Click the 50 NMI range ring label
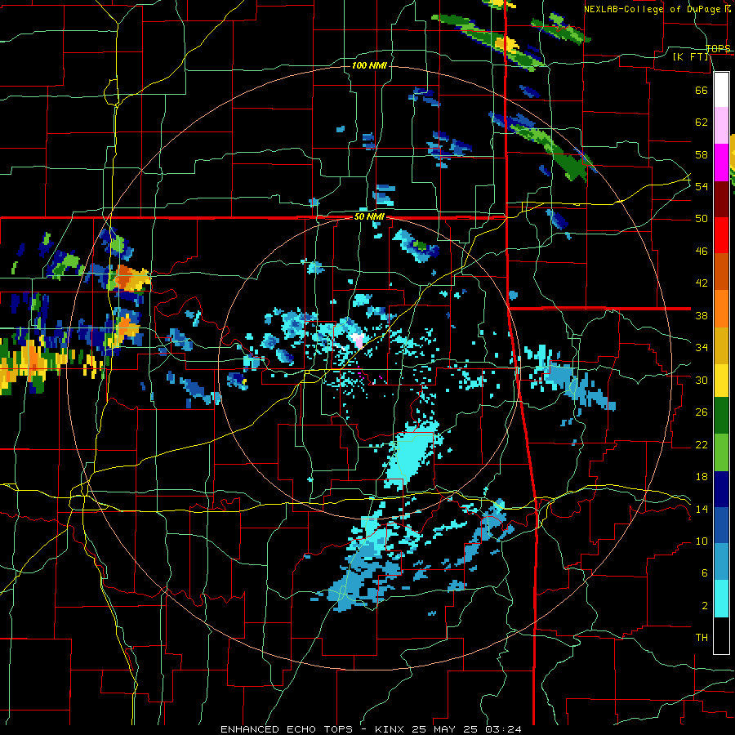735x735 pixels. pyautogui.click(x=369, y=216)
